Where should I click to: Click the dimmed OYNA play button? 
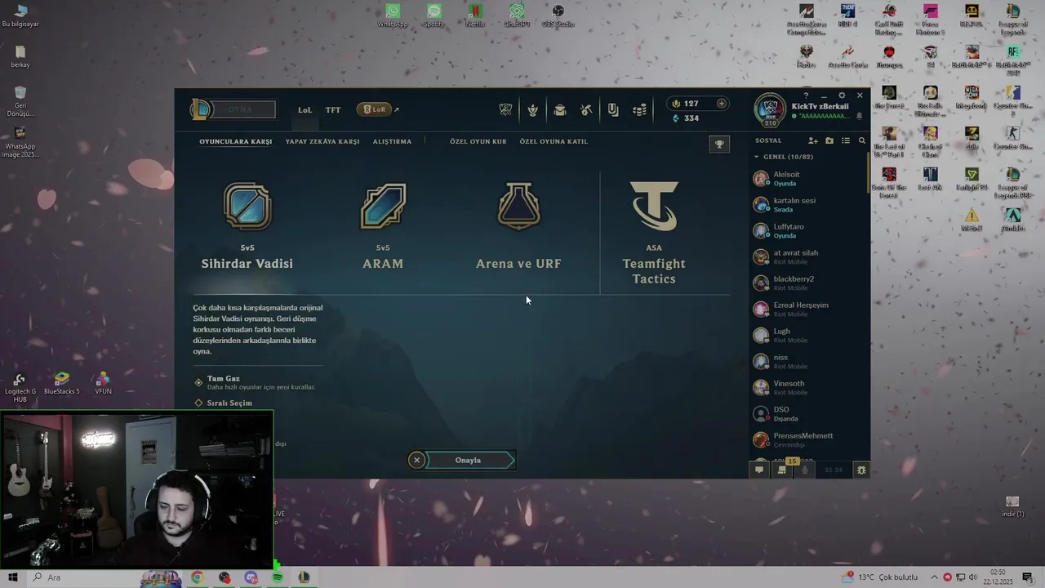[242, 109]
